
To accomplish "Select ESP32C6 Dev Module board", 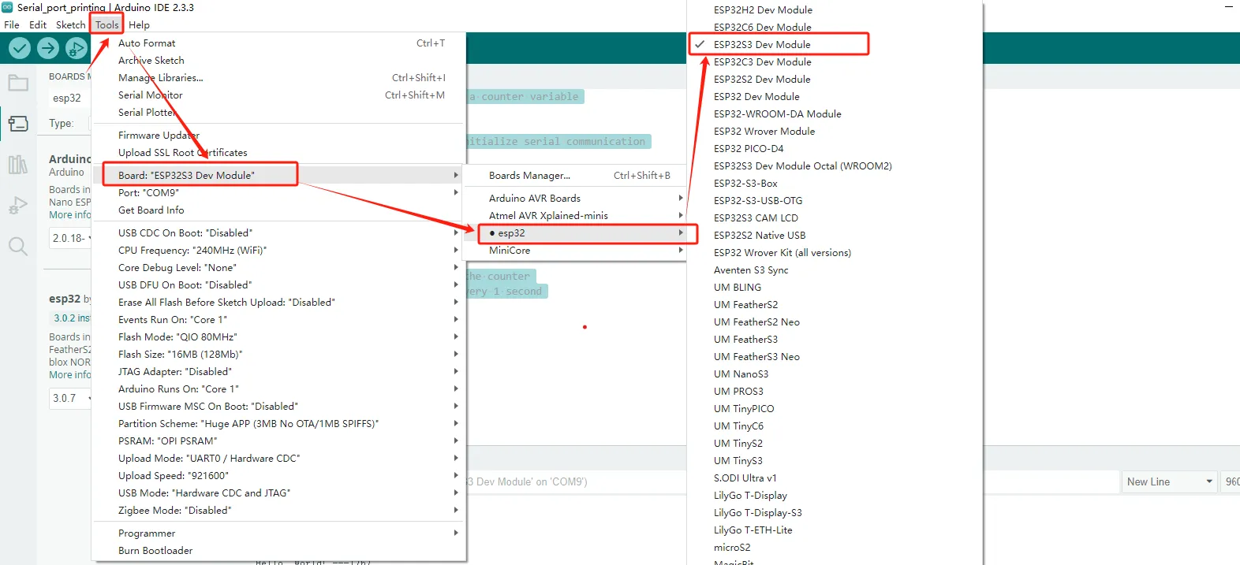I will tap(835, 28).
